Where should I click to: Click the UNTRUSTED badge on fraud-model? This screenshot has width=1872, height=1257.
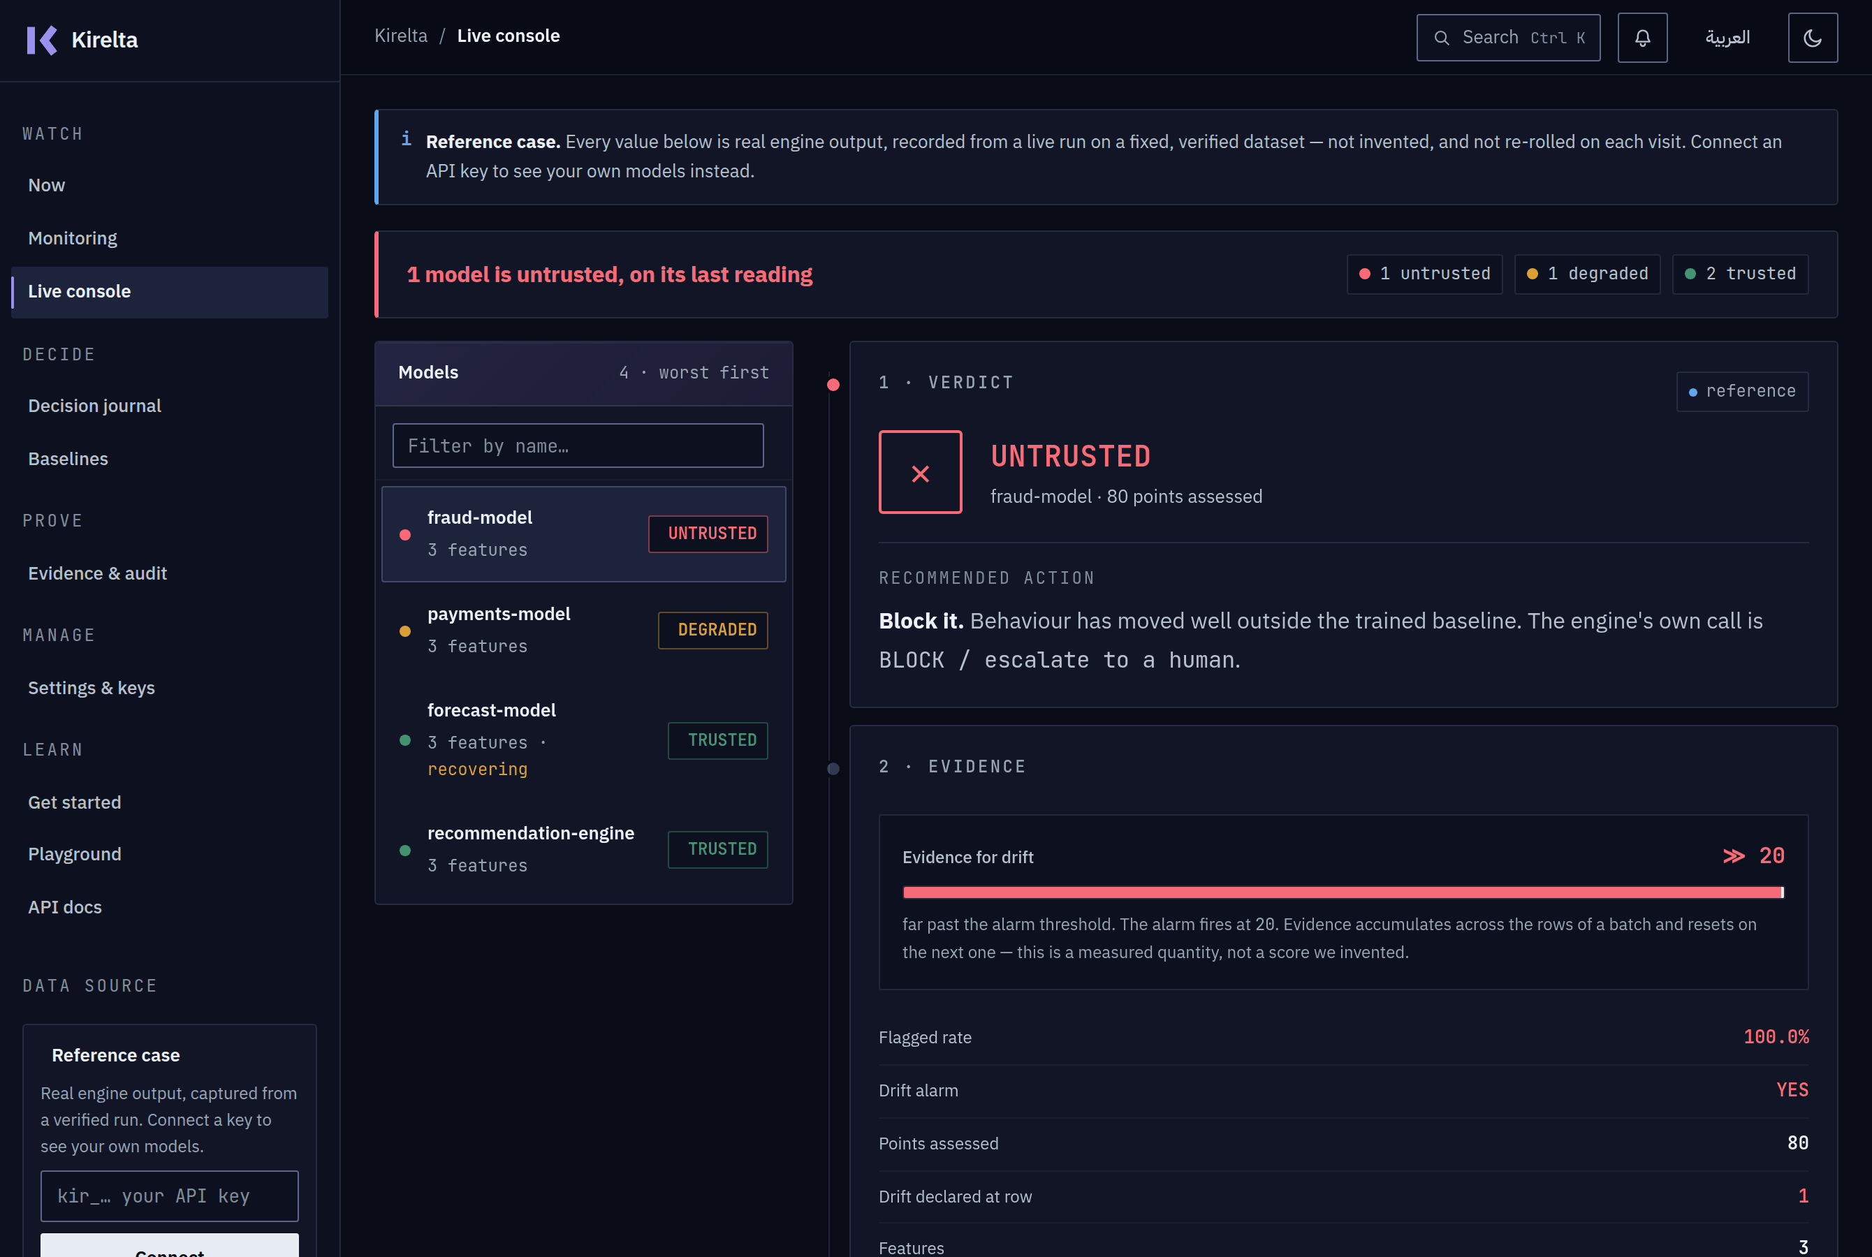point(708,534)
